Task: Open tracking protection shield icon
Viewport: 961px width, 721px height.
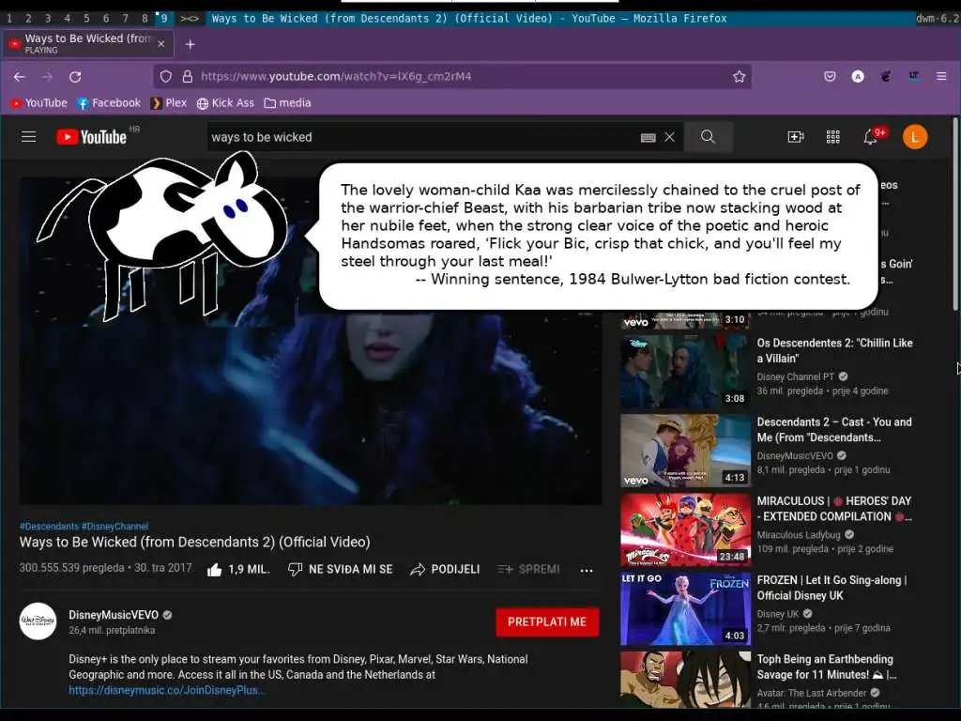Action: [x=166, y=77]
